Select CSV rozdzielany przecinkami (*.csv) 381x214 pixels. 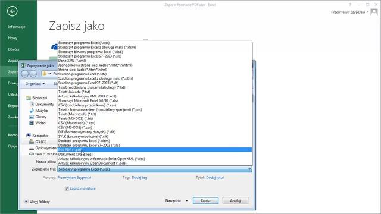pos(155,105)
